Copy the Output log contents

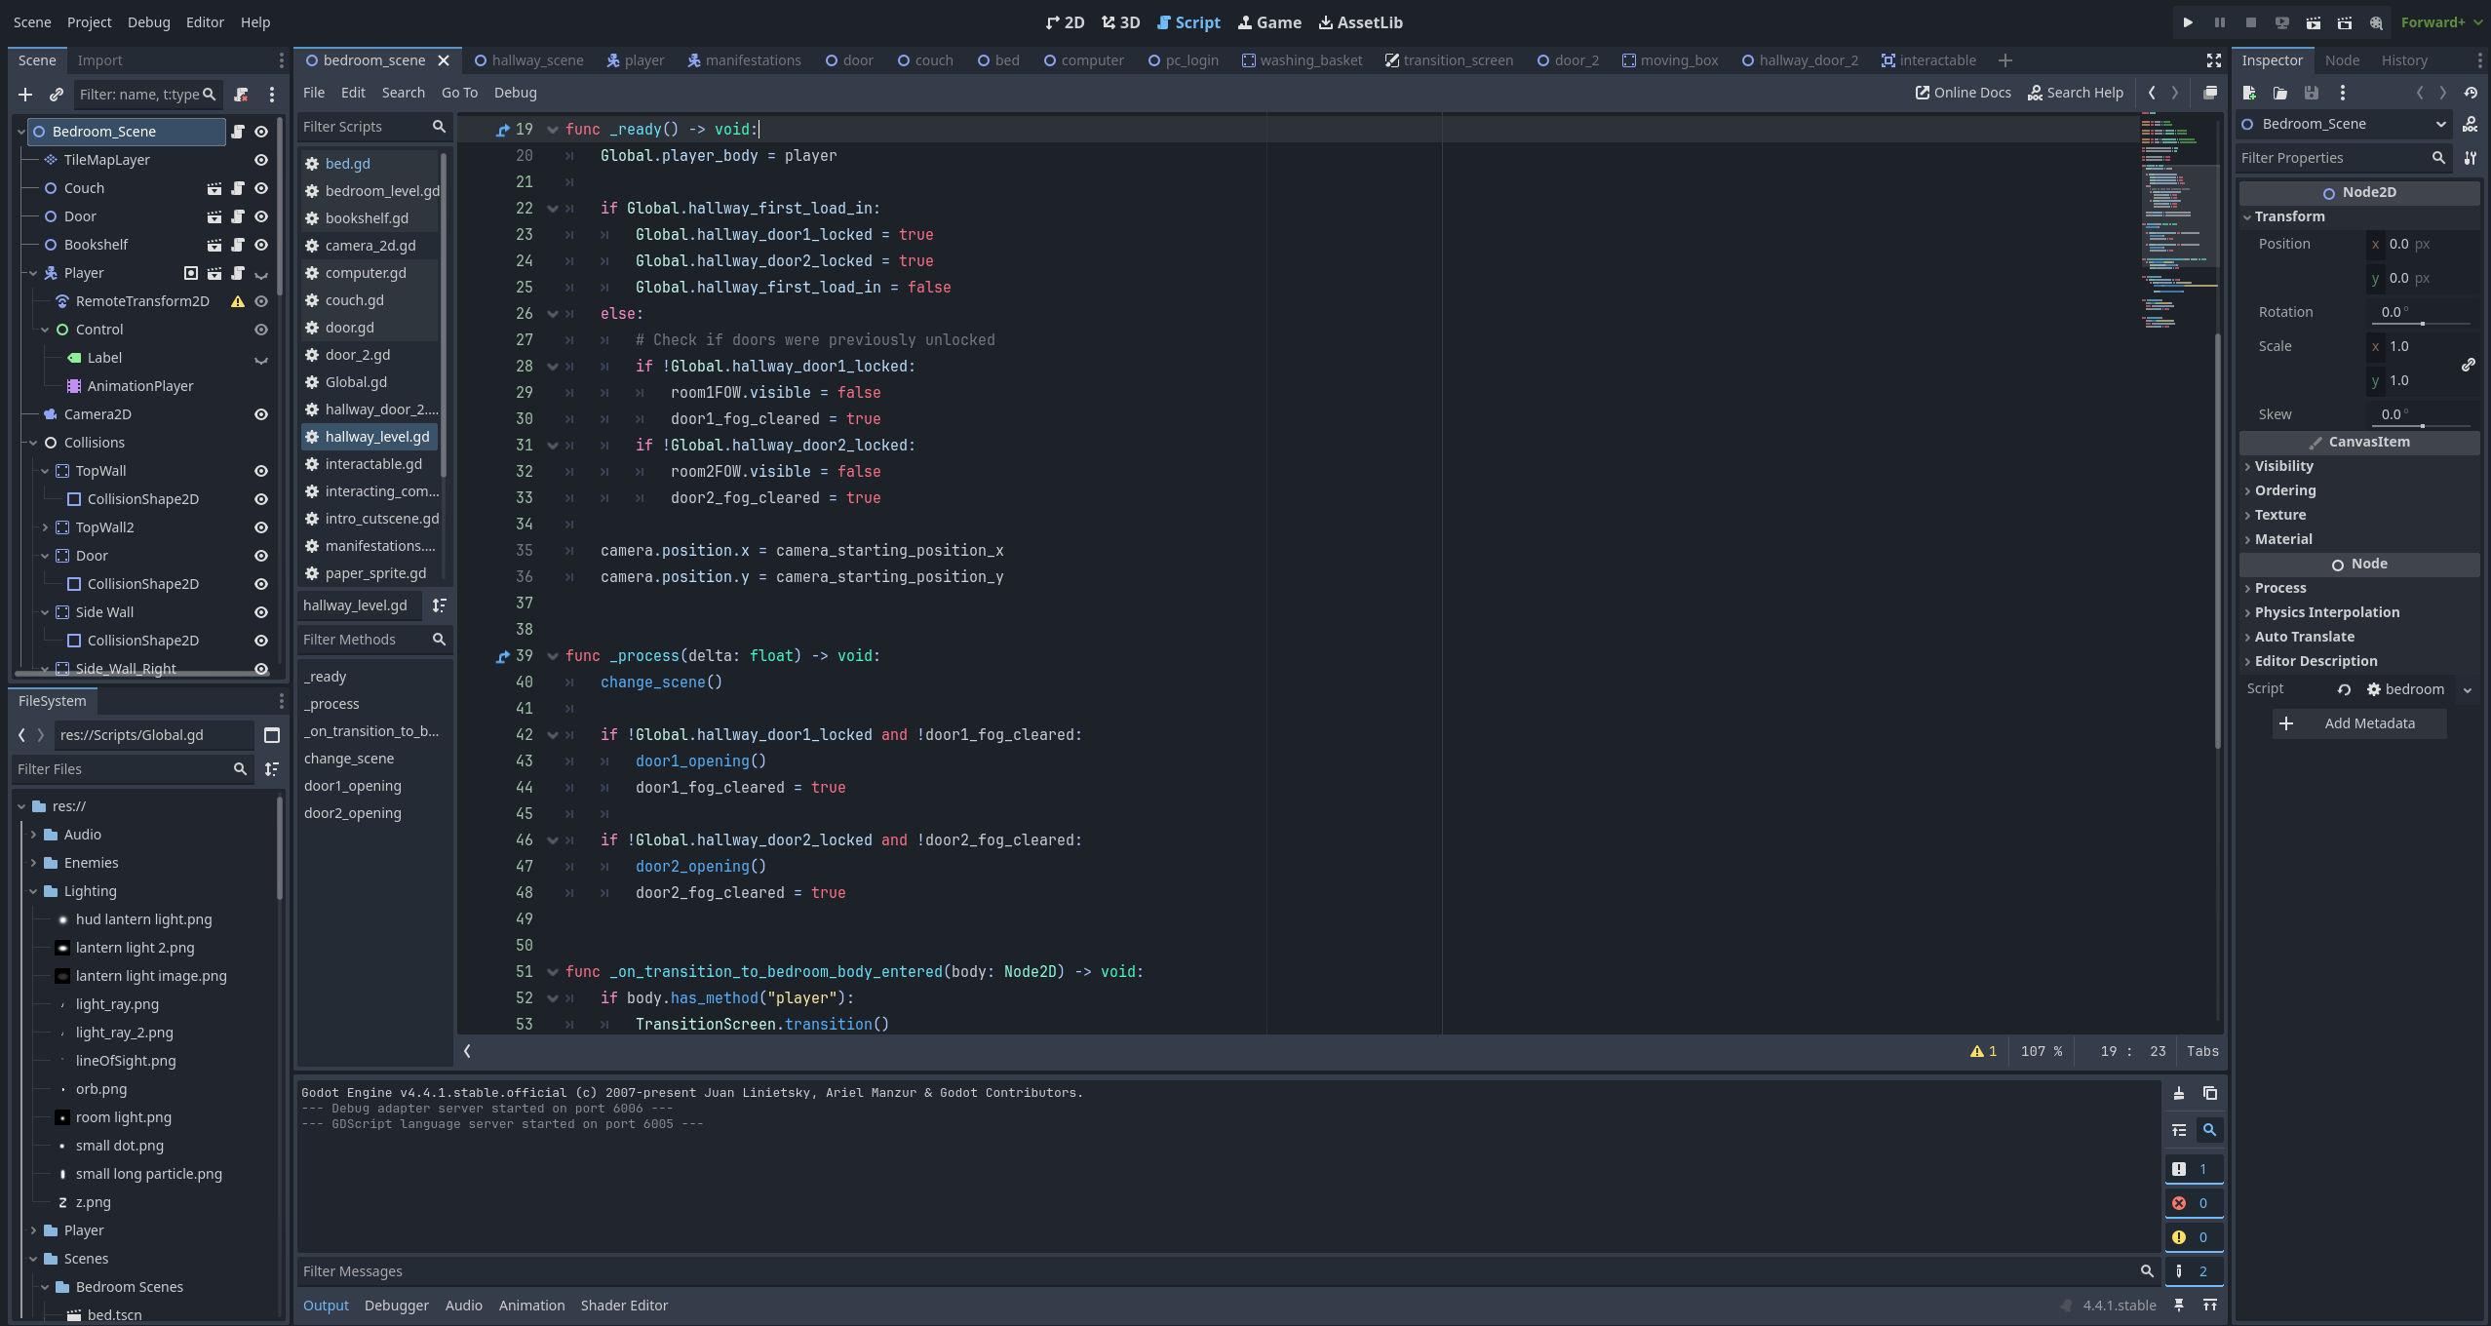(2210, 1094)
